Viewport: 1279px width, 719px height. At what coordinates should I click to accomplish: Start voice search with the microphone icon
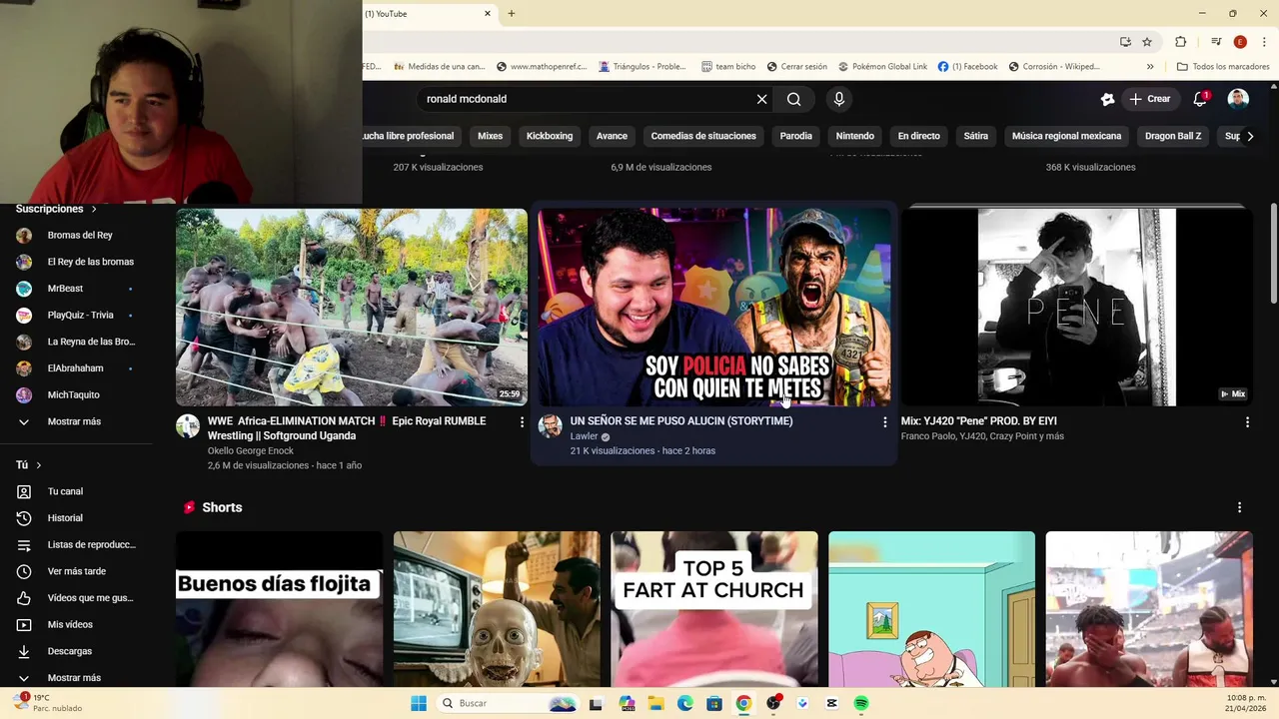[x=839, y=99]
